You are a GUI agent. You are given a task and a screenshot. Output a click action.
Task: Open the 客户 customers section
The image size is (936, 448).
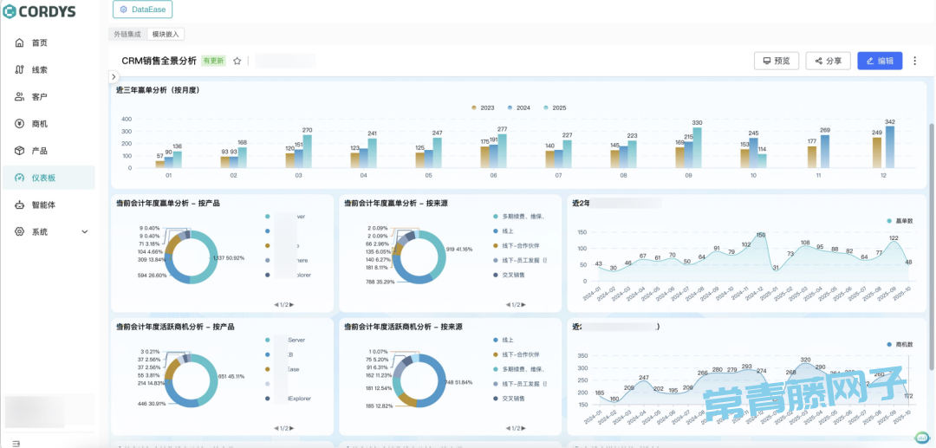(39, 96)
